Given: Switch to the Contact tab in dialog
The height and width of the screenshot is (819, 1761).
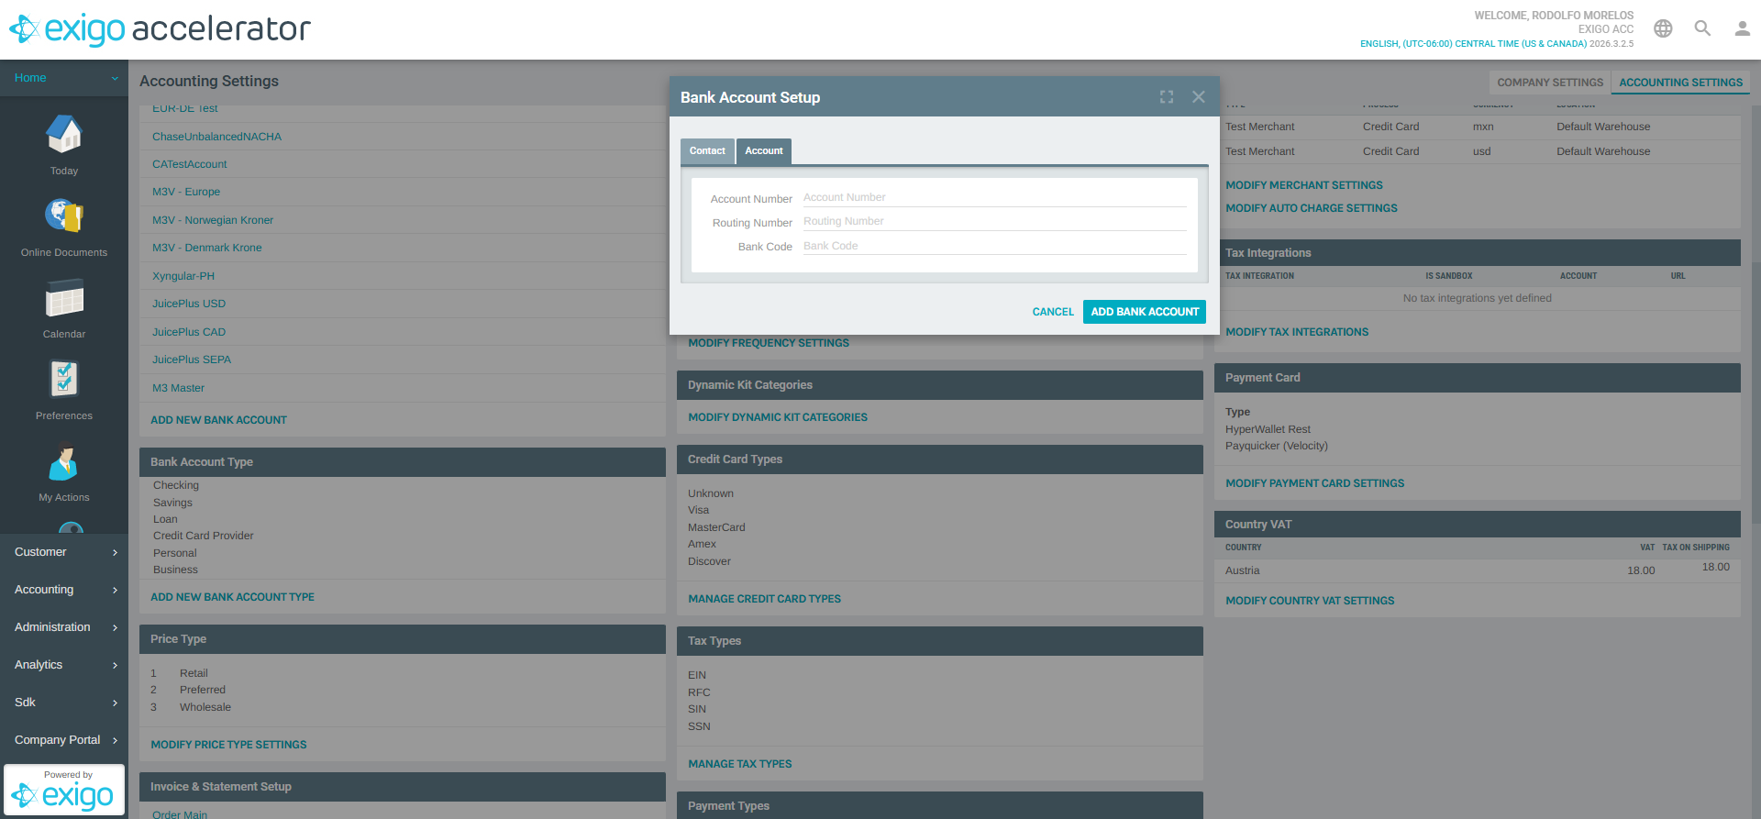Looking at the screenshot, I should coord(707,151).
